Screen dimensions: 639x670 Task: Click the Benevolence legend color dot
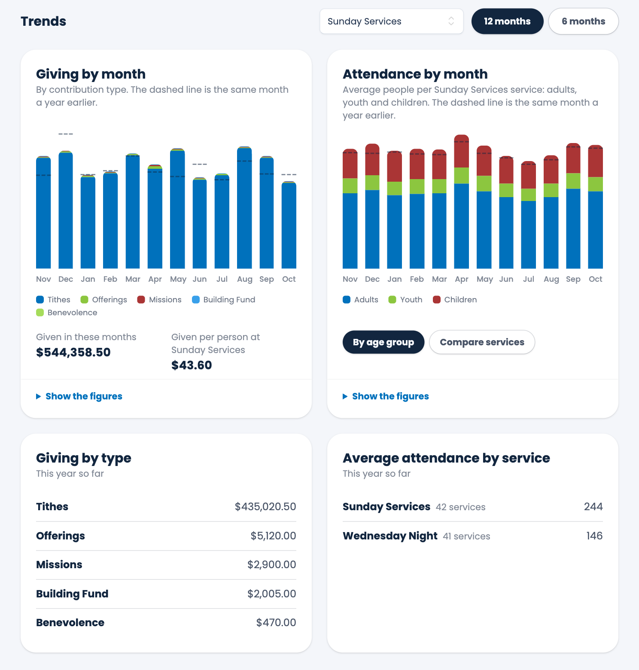[x=40, y=313]
